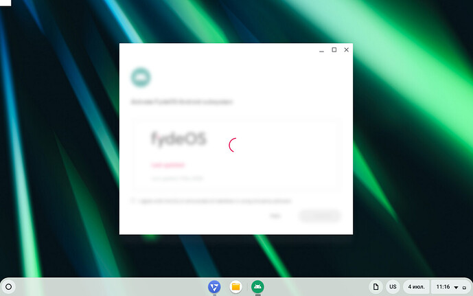The image size is (473, 296).
Task: Open the document icon in the tray
Action: [376, 286]
